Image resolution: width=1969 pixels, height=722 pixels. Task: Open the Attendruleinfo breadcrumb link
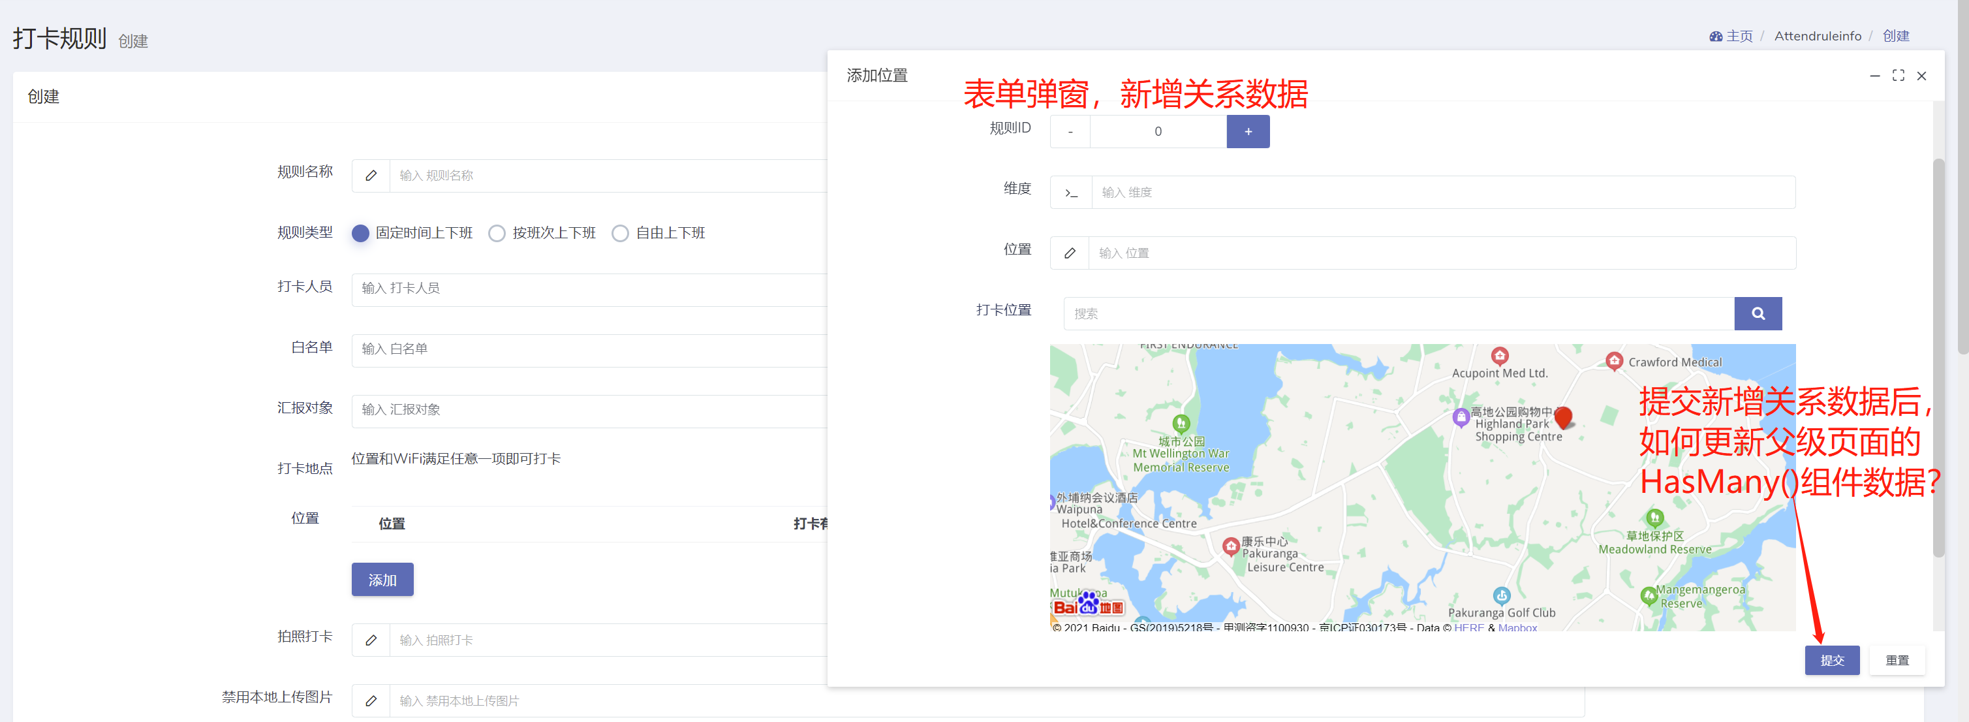[x=1818, y=35]
